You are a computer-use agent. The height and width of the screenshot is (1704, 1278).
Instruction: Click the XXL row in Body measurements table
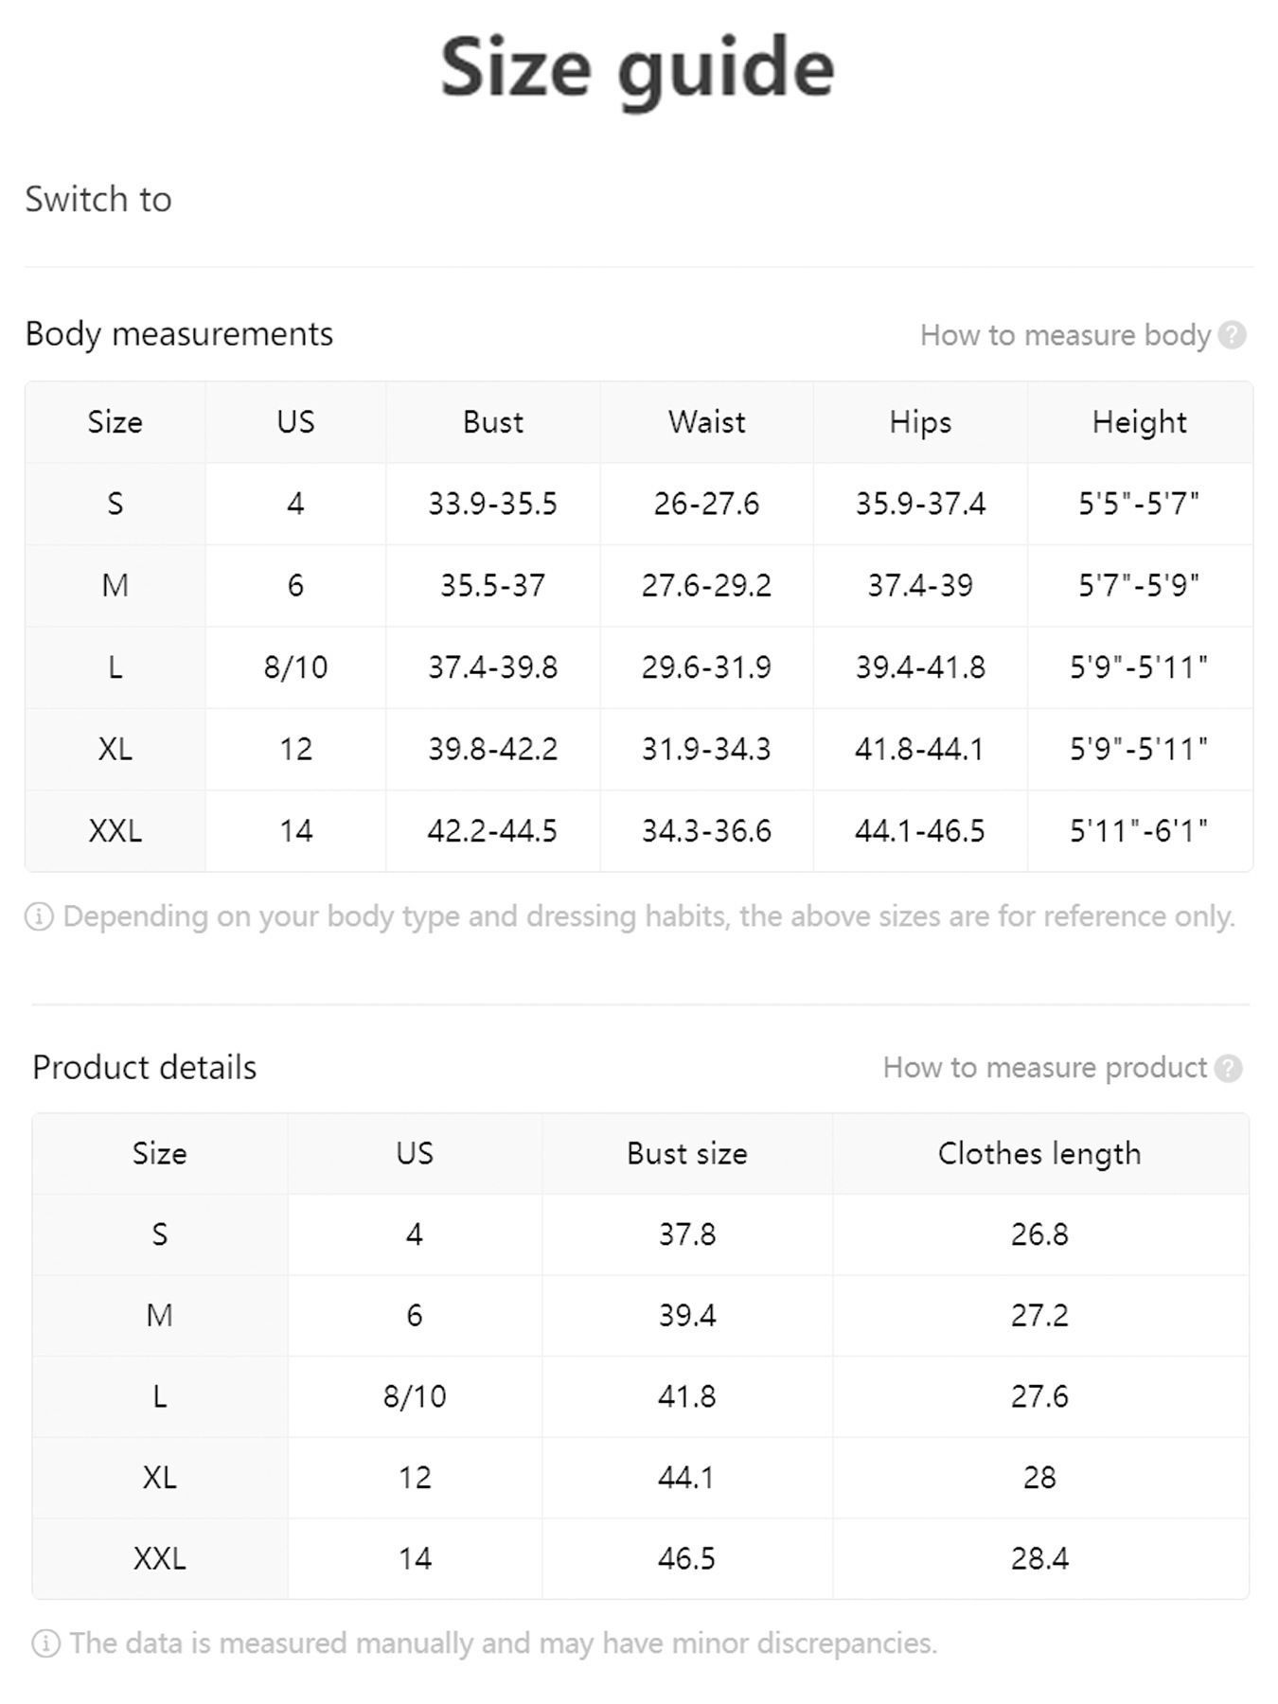coord(115,831)
